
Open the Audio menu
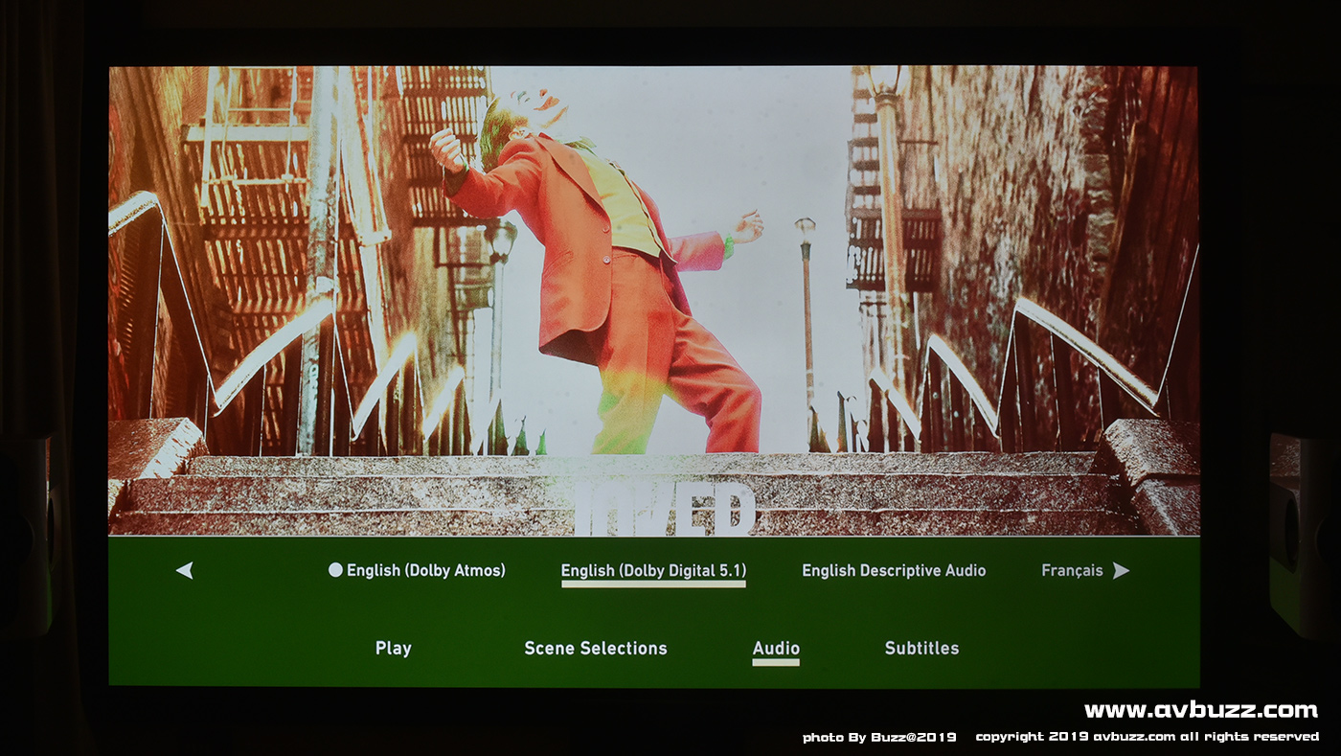(x=776, y=648)
